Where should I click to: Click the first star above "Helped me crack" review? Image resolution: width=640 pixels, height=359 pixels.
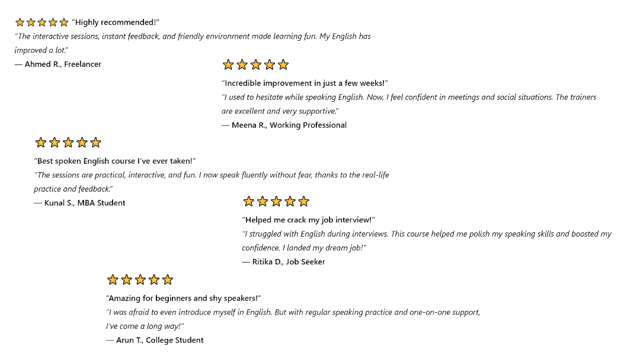point(248,201)
